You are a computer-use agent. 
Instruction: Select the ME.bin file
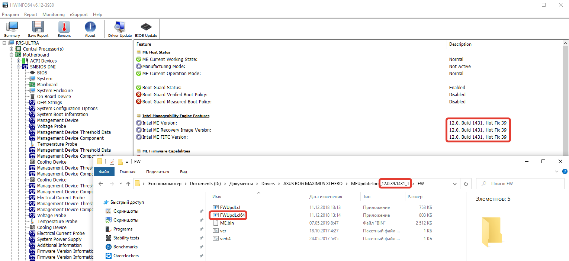(x=227, y=223)
